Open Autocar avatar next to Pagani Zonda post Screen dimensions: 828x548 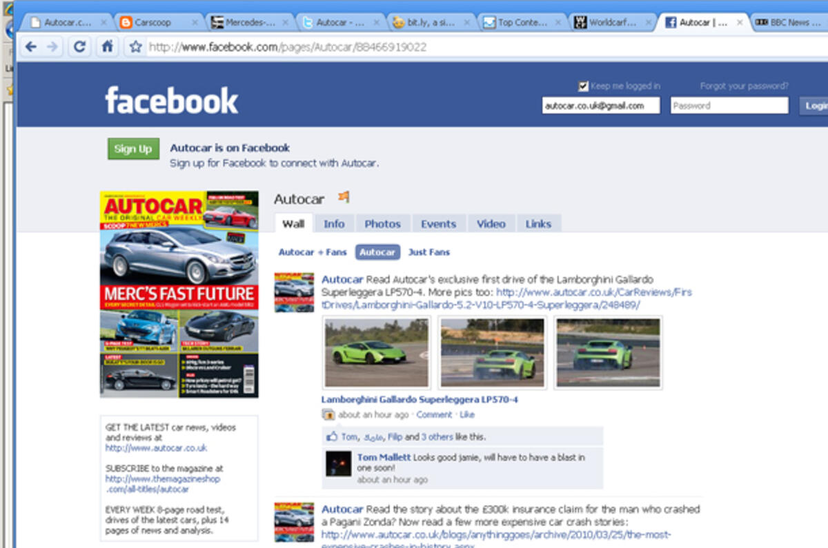(294, 522)
